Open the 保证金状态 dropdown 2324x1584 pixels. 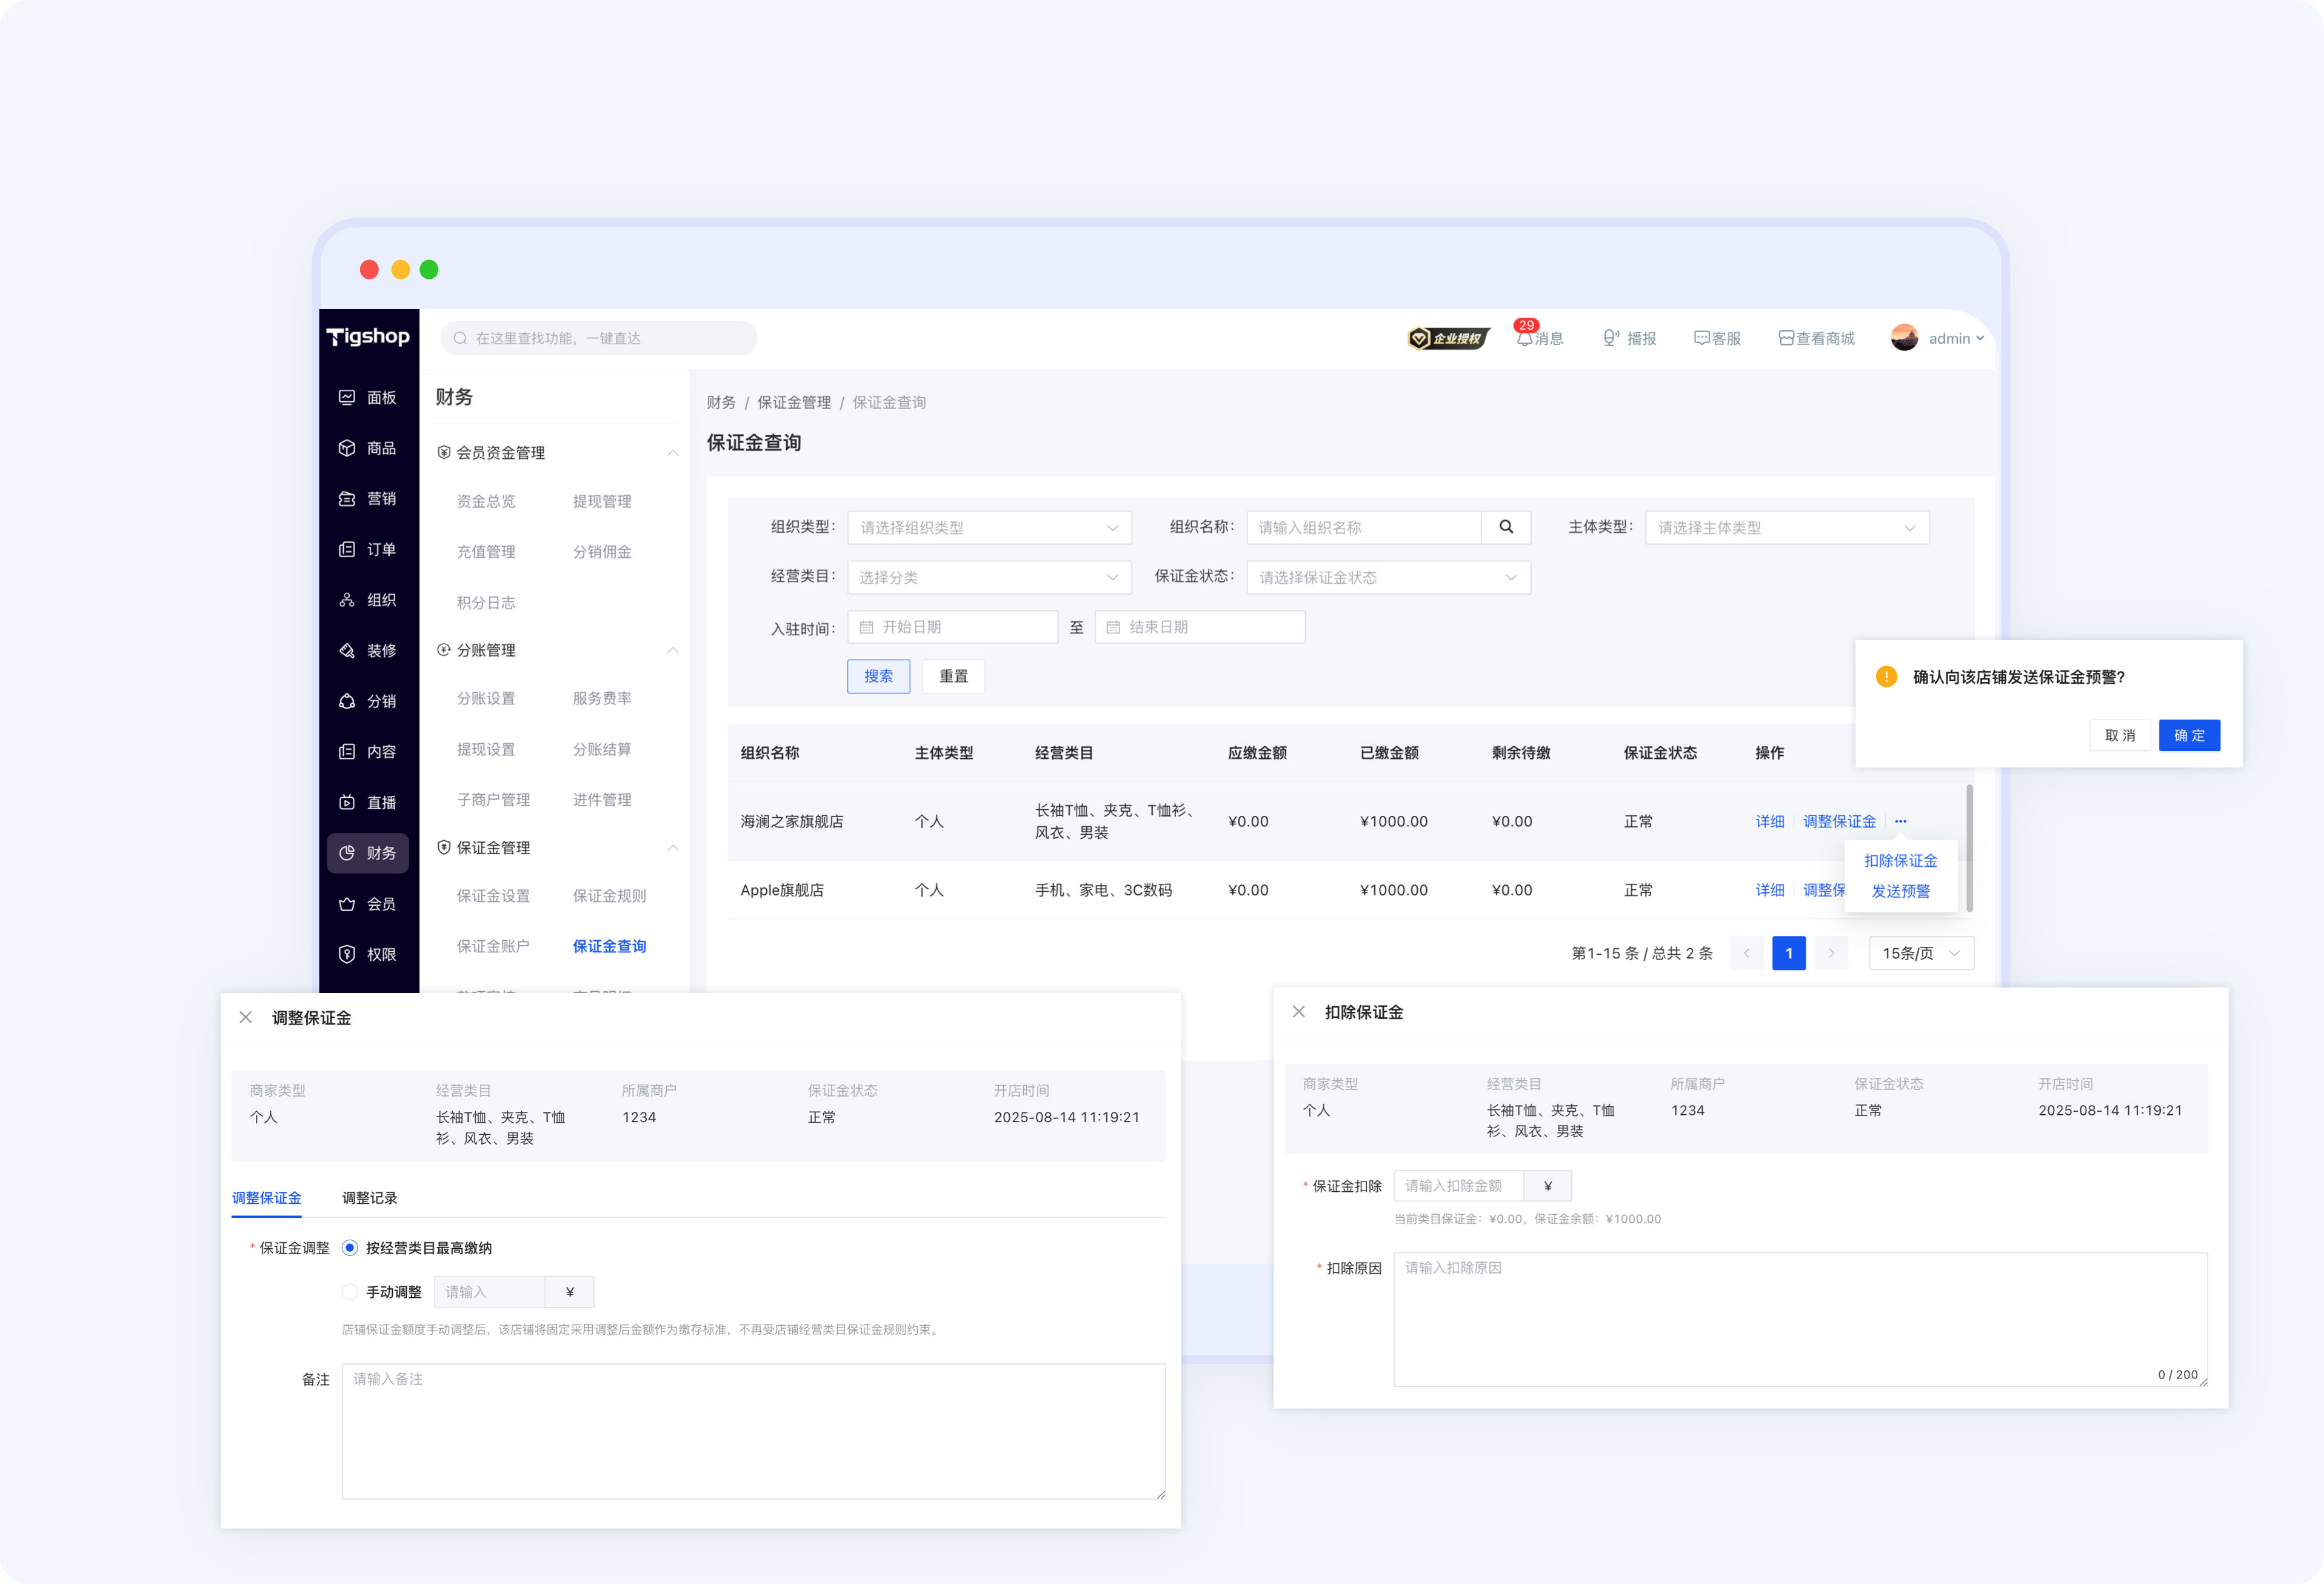click(1388, 577)
